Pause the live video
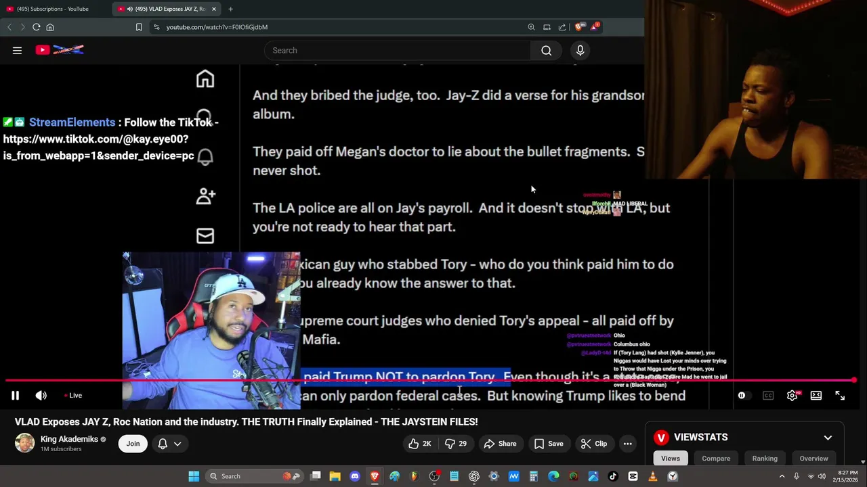The width and height of the screenshot is (867, 487). click(15, 396)
